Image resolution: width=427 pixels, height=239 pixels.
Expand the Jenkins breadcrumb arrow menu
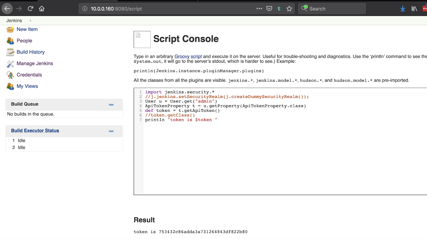pos(30,20)
